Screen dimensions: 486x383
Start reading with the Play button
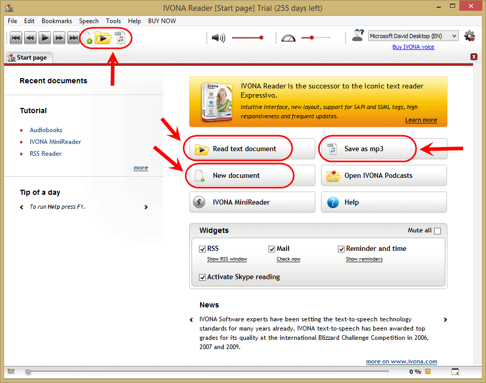45,38
